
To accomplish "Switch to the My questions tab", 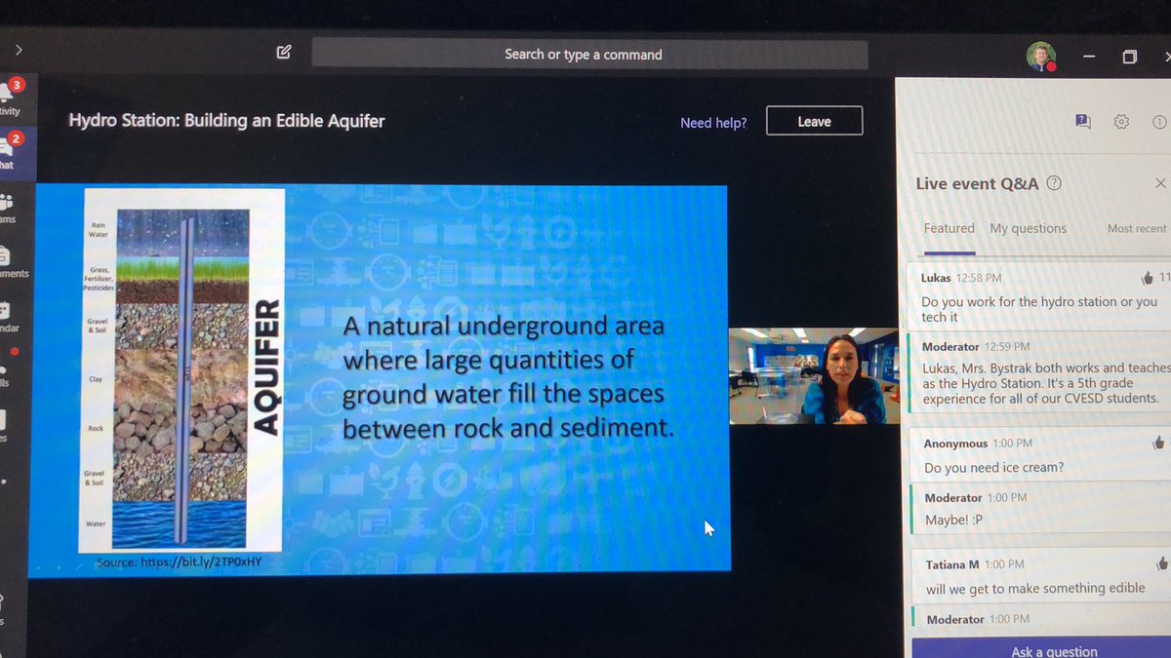I will [x=1029, y=228].
